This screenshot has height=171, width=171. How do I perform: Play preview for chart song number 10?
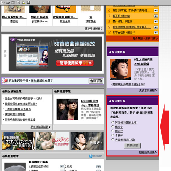click(x=156, y=33)
